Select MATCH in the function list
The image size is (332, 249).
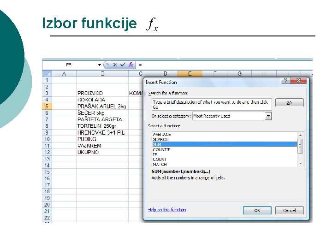pos(225,164)
